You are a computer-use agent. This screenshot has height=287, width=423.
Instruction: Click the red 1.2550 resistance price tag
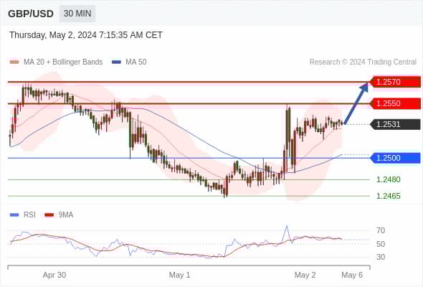[x=395, y=103]
